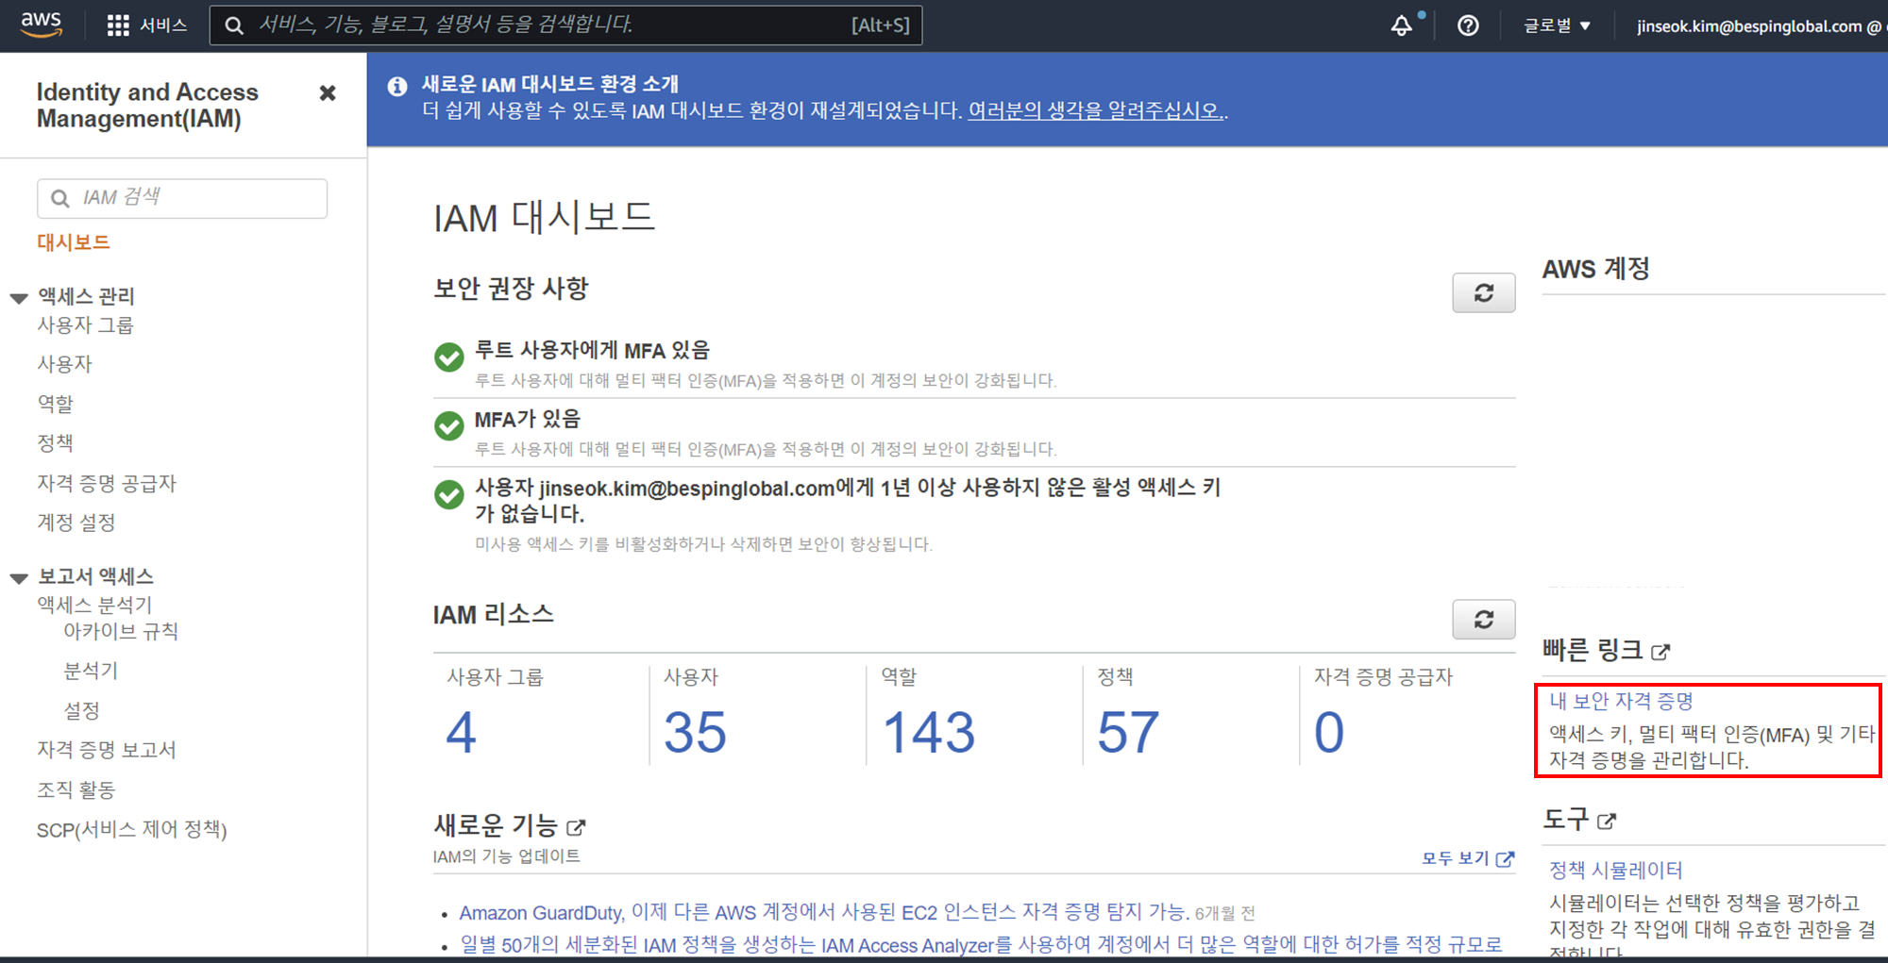Open 정책 in the sidebar
1888x963 pixels.
tap(55, 443)
